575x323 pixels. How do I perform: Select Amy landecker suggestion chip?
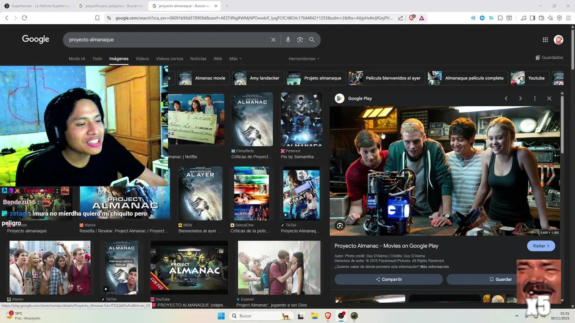coord(258,78)
